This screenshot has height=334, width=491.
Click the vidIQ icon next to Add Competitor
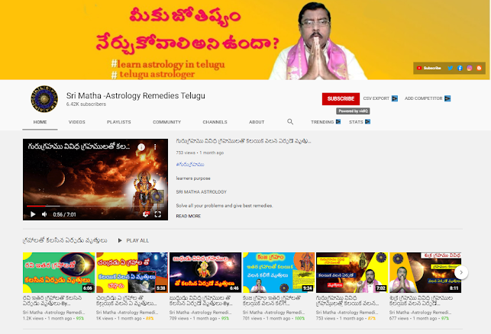[x=447, y=98]
